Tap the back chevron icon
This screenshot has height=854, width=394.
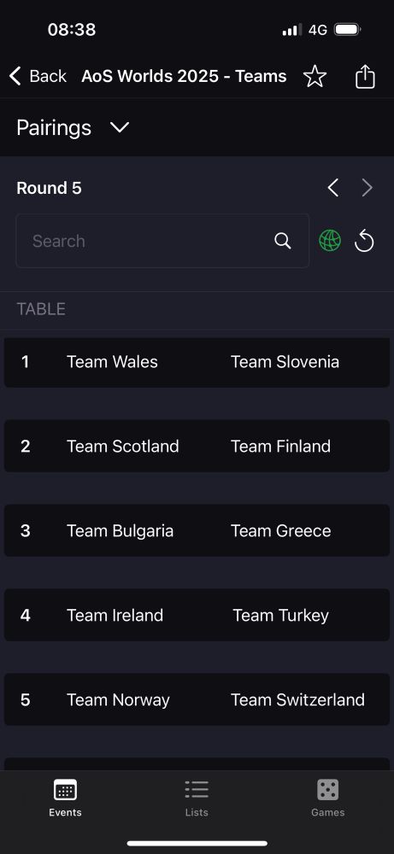point(15,76)
